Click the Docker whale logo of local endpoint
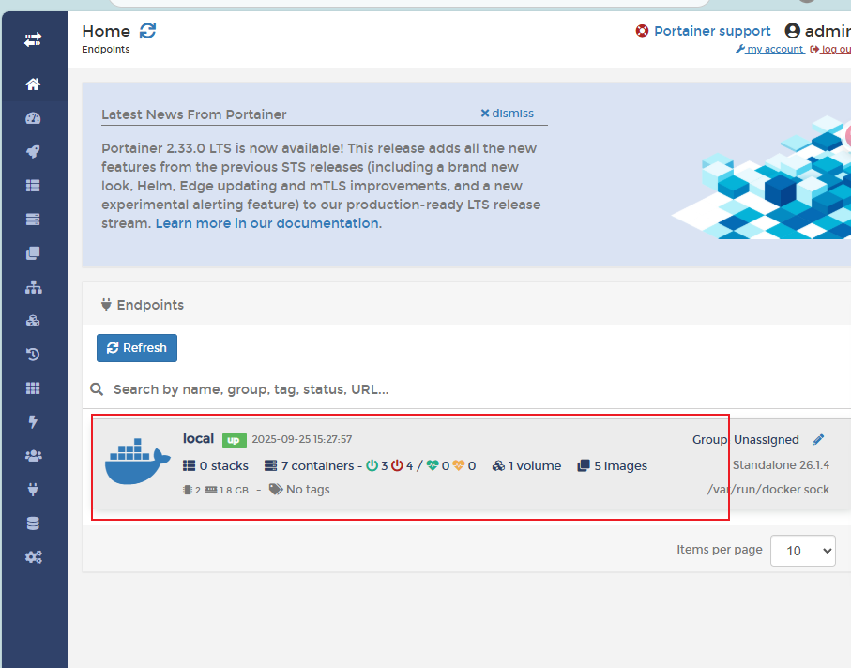851x668 pixels. (x=137, y=462)
